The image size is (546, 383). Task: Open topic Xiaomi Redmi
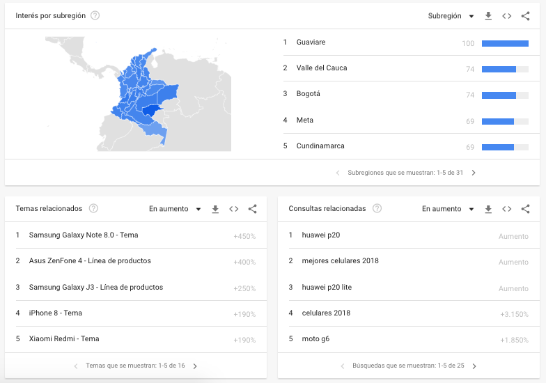click(x=64, y=338)
